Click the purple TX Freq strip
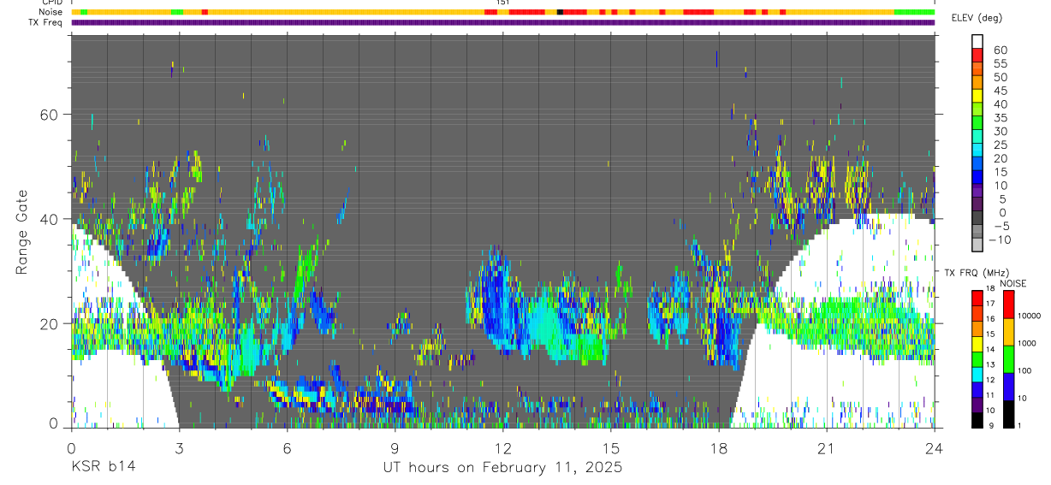 pos(502,22)
